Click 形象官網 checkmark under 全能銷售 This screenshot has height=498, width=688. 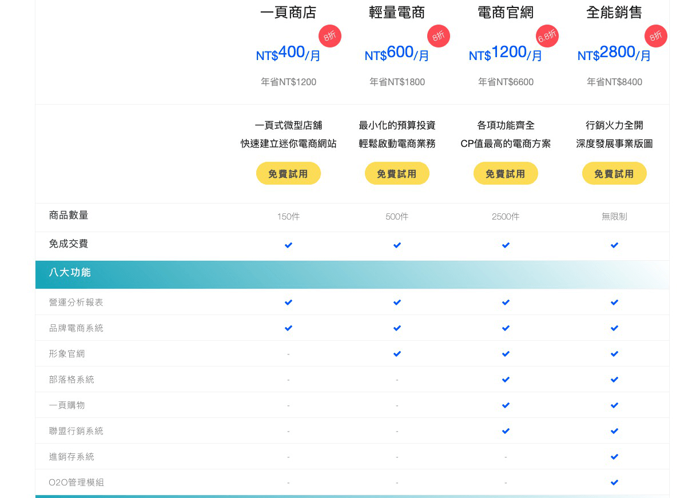point(614,354)
